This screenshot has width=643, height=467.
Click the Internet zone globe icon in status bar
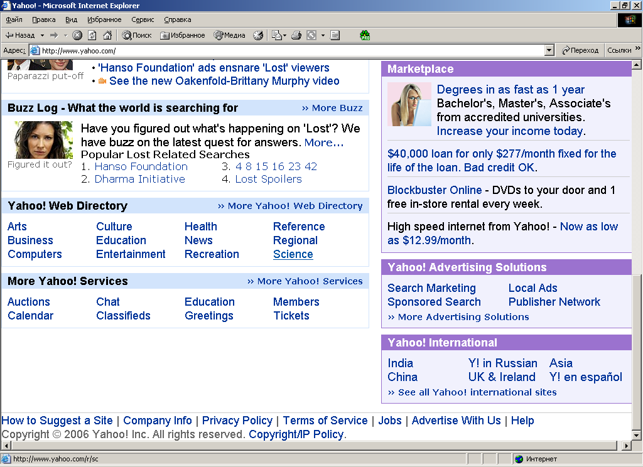[519, 459]
